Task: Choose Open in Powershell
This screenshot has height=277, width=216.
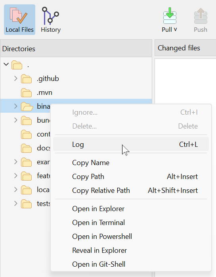Action: (131, 237)
